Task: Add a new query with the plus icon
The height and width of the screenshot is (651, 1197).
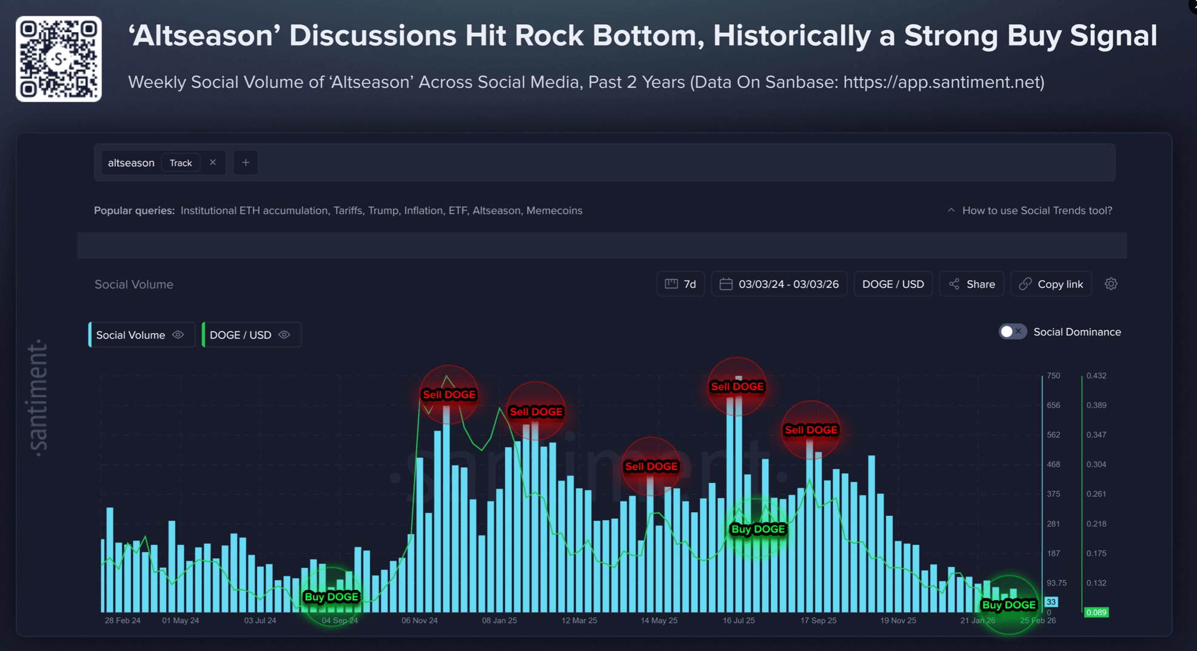Action: (246, 162)
